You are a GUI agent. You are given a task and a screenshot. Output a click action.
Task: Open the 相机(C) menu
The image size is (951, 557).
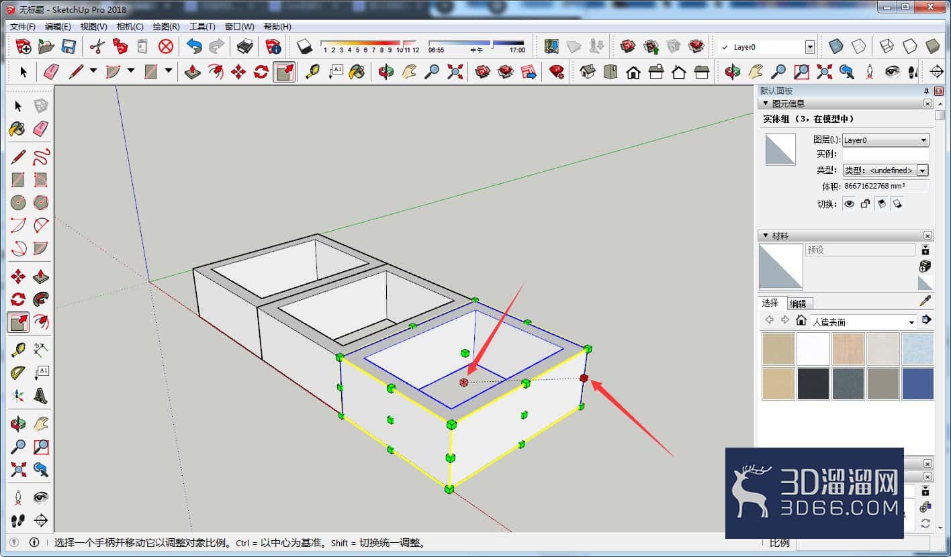(x=130, y=27)
